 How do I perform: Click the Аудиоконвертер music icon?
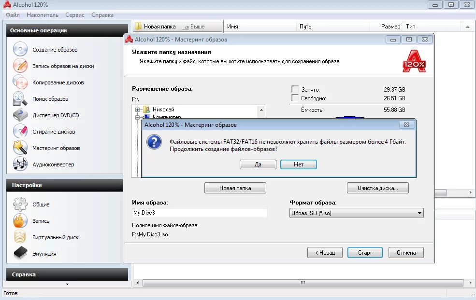pos(20,164)
